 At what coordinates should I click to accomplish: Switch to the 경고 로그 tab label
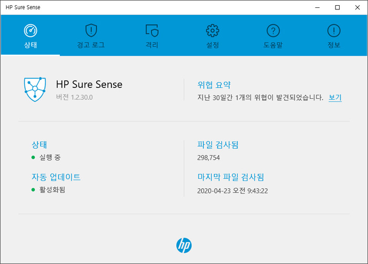(x=91, y=45)
